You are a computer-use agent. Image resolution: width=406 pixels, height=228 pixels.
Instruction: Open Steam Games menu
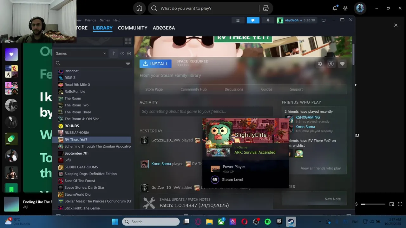[105, 20]
